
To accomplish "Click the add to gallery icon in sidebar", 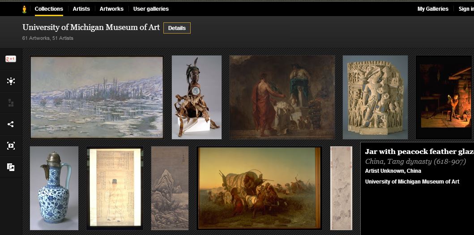I will [11, 167].
